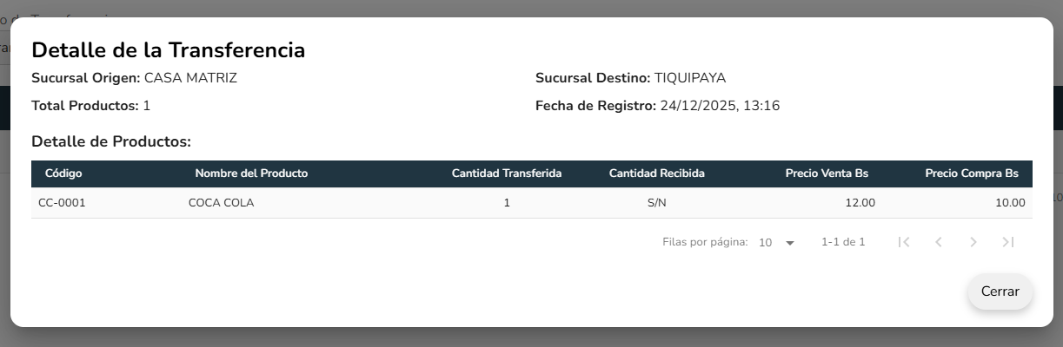
Task: Click the TIQUIPAYA destination branch text
Action: click(x=690, y=78)
